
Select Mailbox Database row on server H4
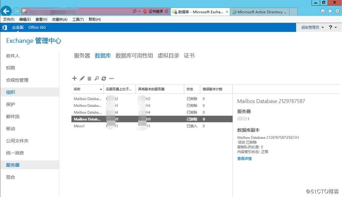pyautogui.click(x=152, y=113)
